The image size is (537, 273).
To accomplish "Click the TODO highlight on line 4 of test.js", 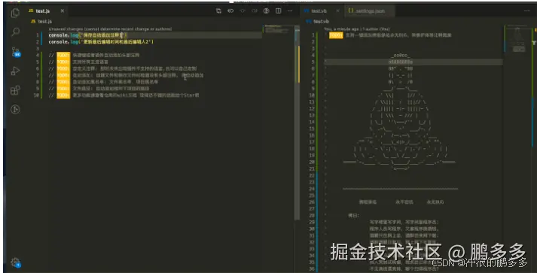I will (63, 55).
